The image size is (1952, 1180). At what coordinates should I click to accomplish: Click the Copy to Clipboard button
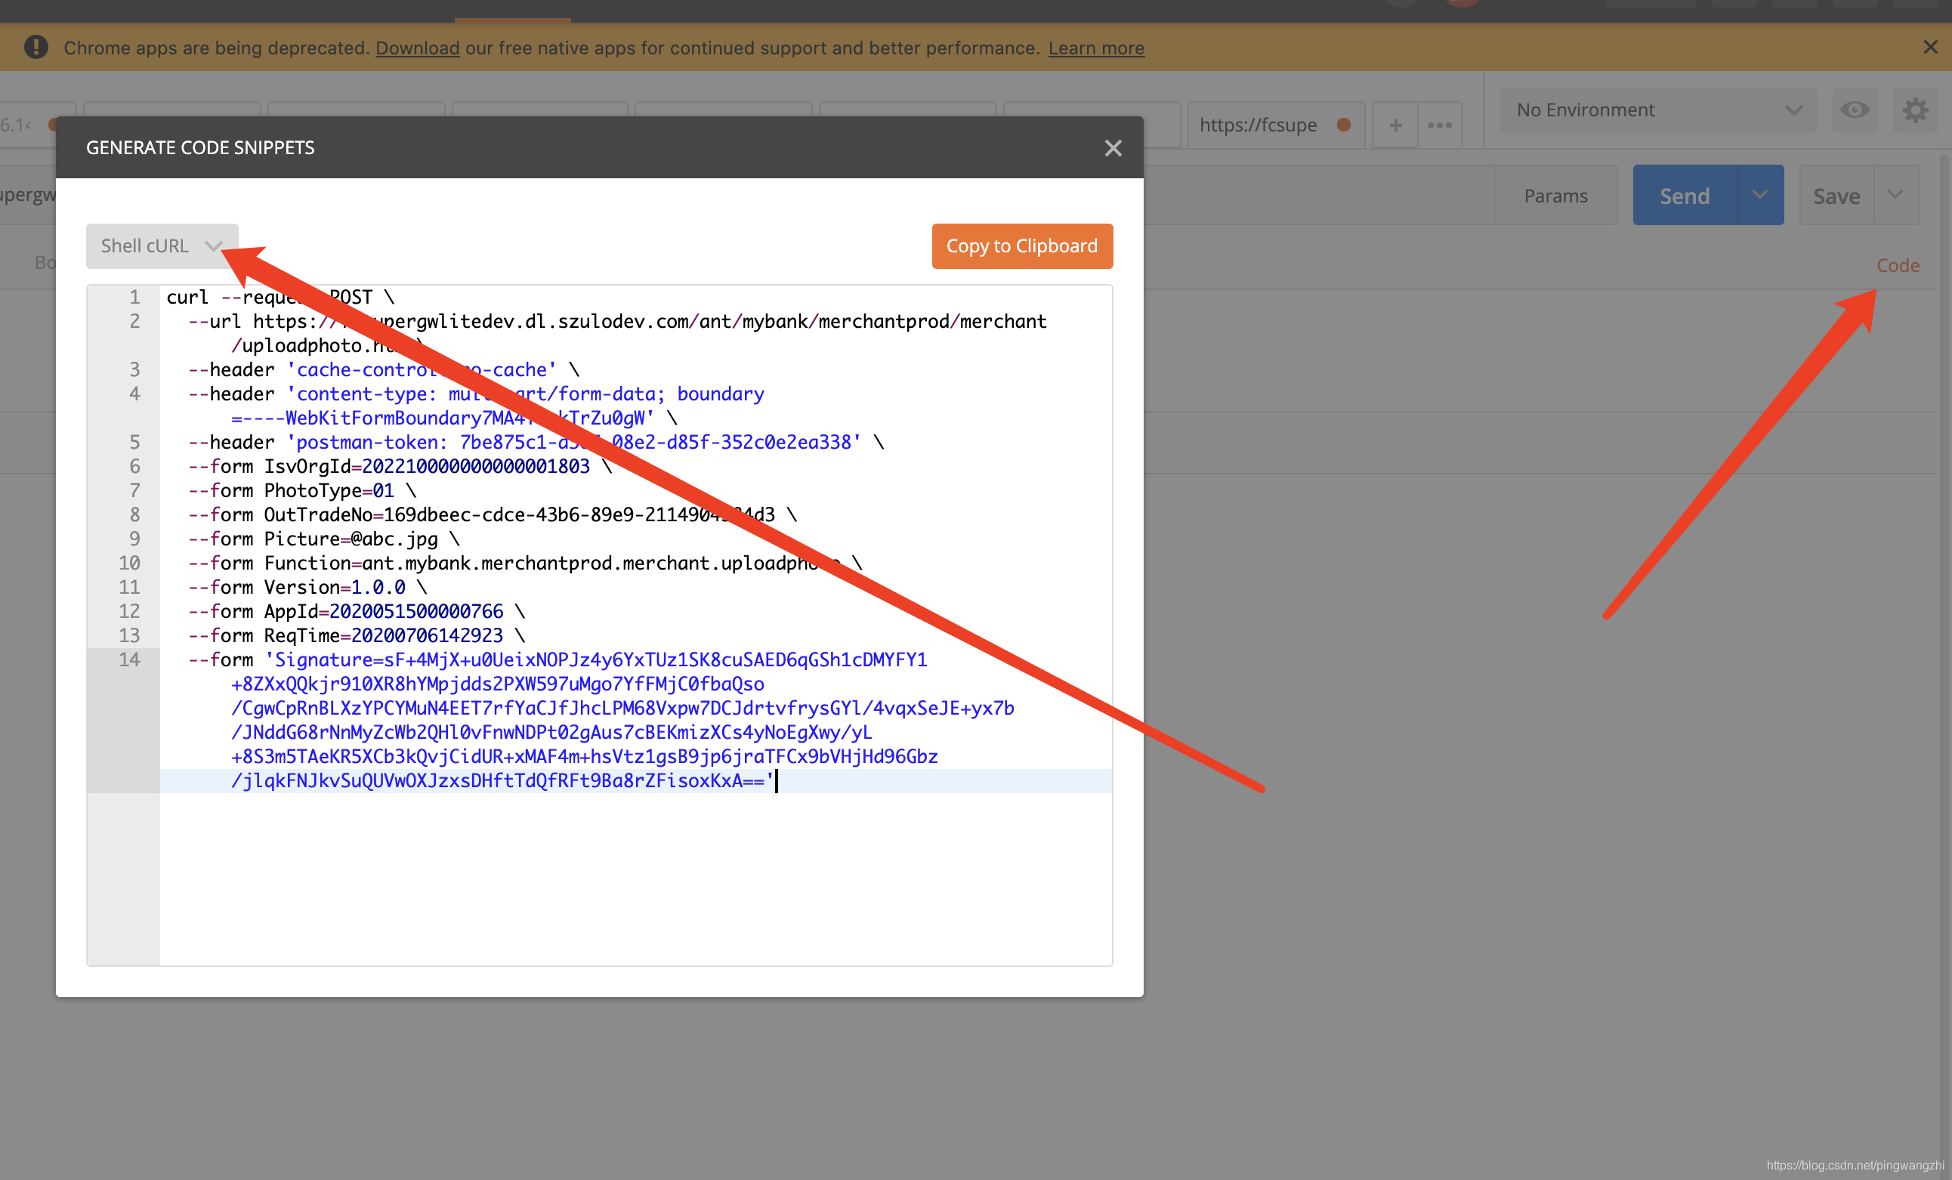pos(1022,246)
